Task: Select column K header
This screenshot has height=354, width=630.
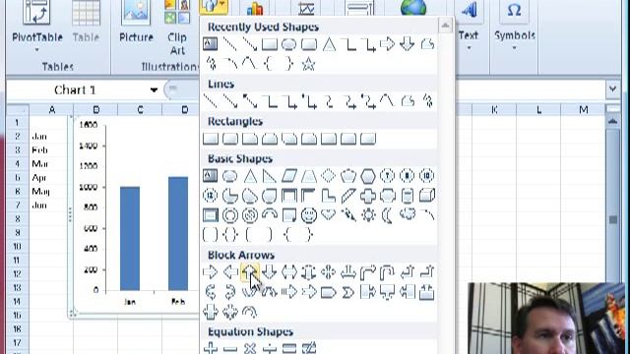Action: (494, 109)
